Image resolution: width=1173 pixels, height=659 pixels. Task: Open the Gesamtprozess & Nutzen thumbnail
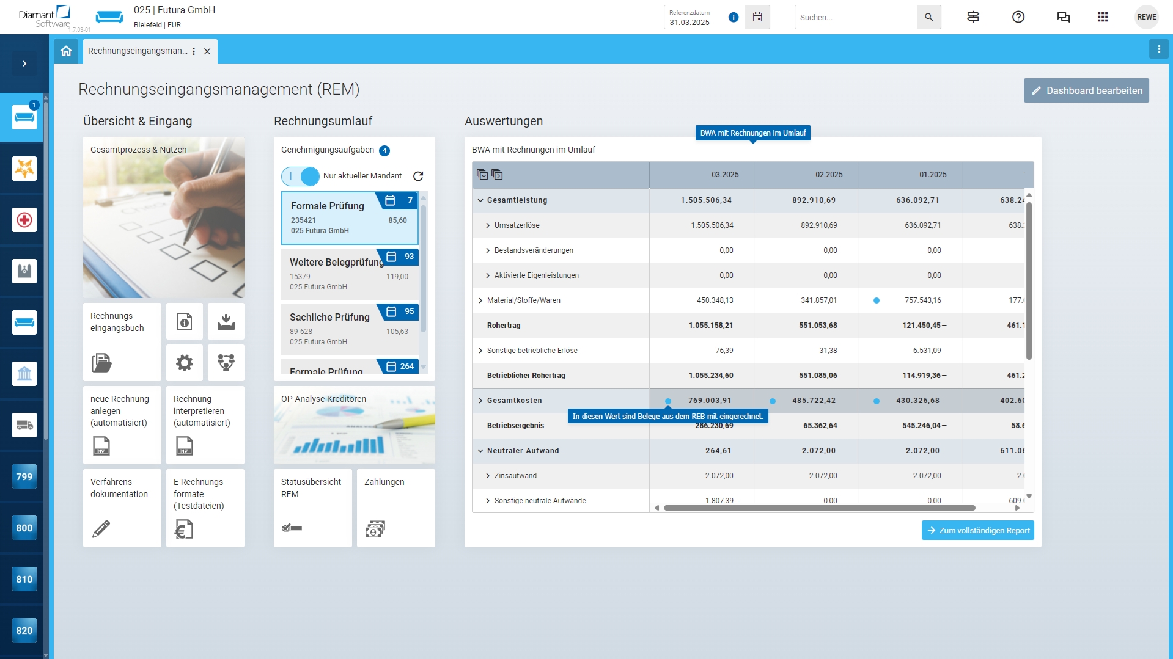tap(164, 217)
